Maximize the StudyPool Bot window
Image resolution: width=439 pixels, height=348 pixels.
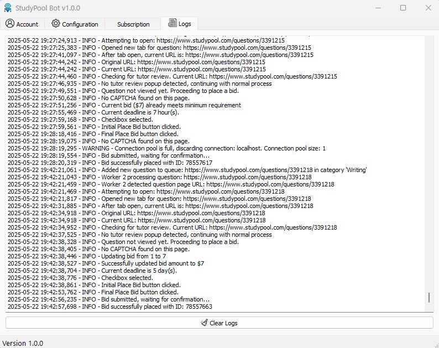[403, 8]
